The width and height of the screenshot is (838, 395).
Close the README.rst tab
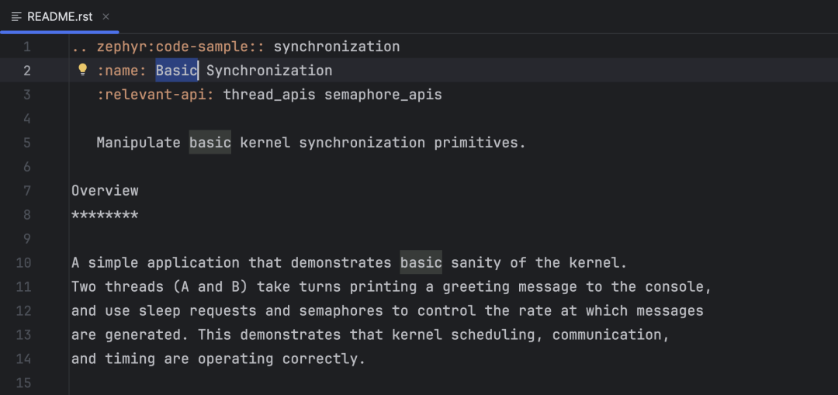[x=106, y=16]
